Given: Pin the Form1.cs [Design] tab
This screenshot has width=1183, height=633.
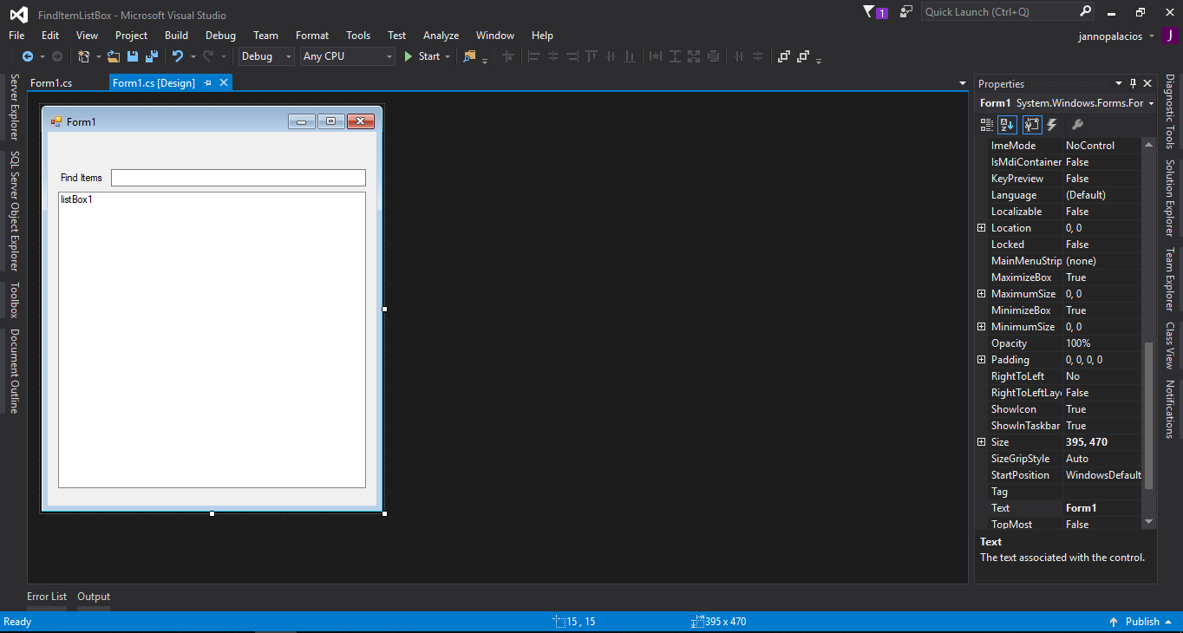Looking at the screenshot, I should pyautogui.click(x=207, y=83).
